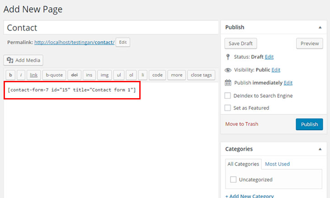
Task: Click the Visibility eye icon
Action: click(x=228, y=70)
